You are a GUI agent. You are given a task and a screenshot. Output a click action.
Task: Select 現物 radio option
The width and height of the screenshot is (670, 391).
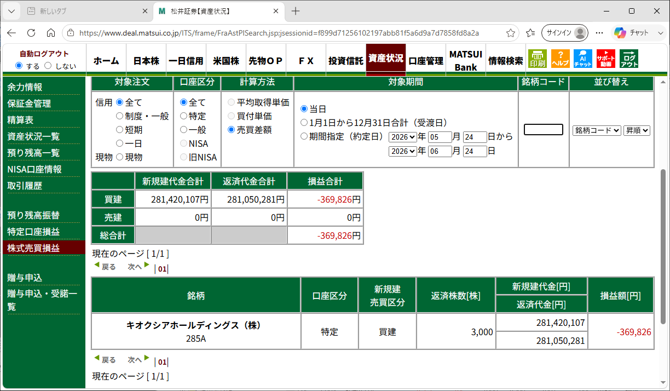pos(119,157)
